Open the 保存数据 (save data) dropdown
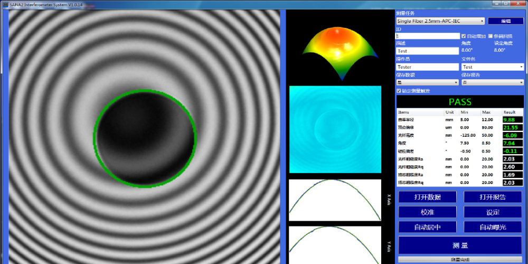Image resolution: width=528 pixels, height=264 pixels. pyautogui.click(x=427, y=82)
